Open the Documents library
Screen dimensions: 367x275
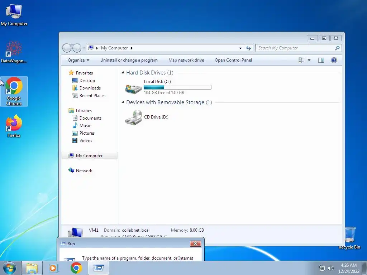point(90,118)
